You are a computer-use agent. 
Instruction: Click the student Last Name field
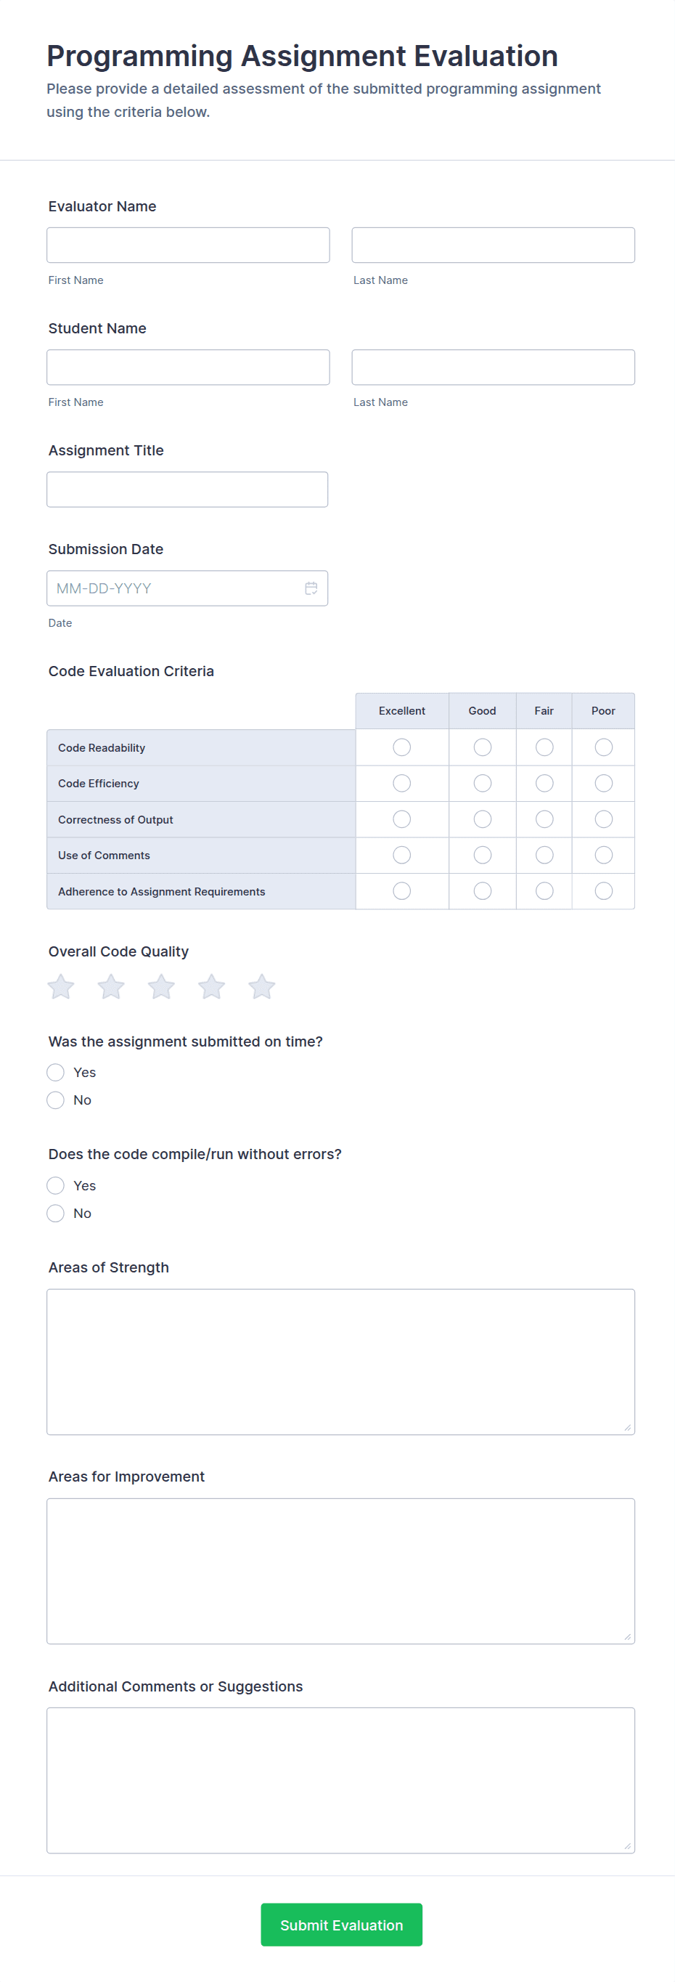pos(493,367)
